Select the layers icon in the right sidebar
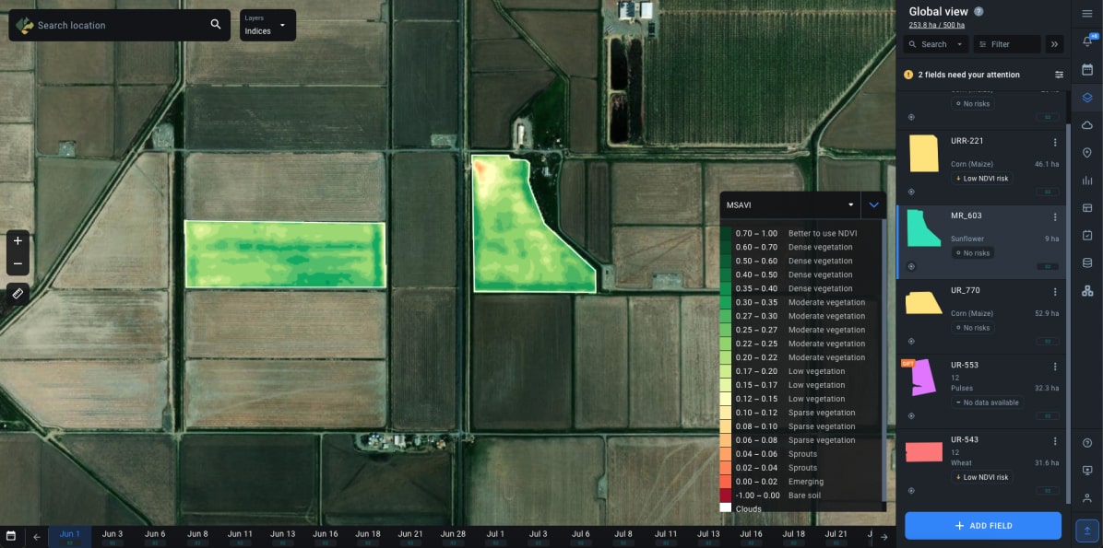 coord(1086,98)
